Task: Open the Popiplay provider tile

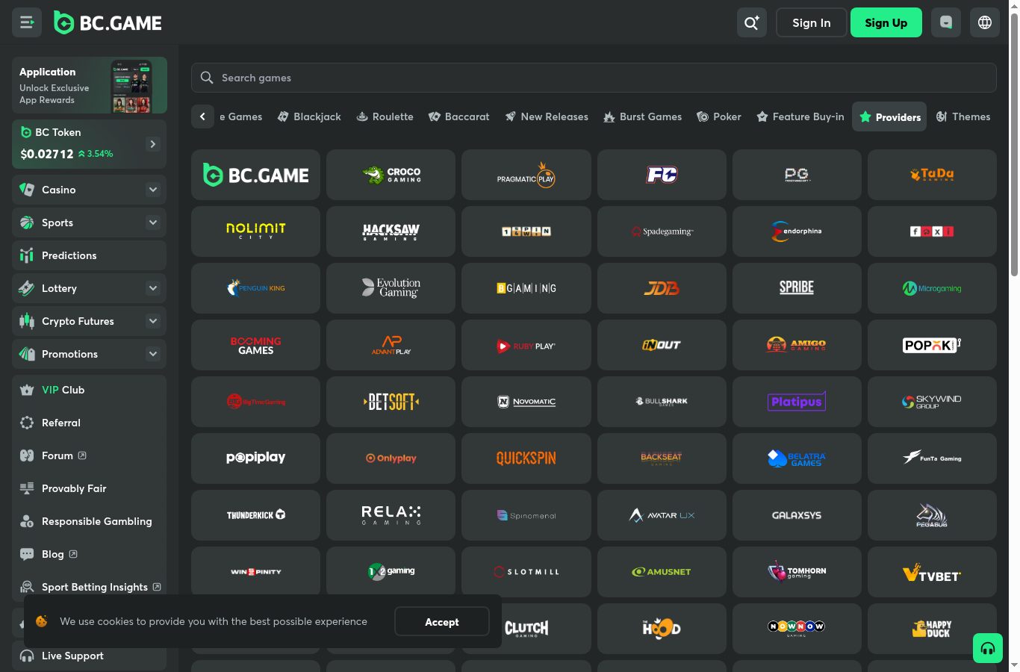Action: 255,458
